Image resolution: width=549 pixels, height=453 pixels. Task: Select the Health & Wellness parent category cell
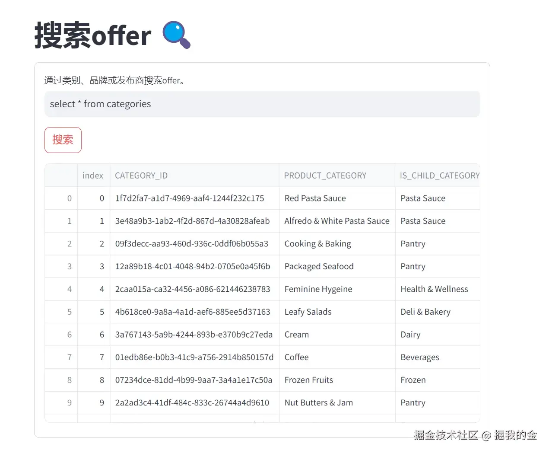click(434, 289)
